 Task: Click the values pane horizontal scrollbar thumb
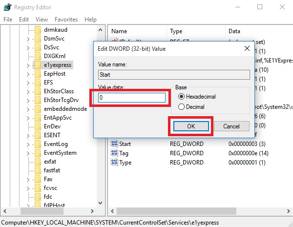tap(176, 211)
